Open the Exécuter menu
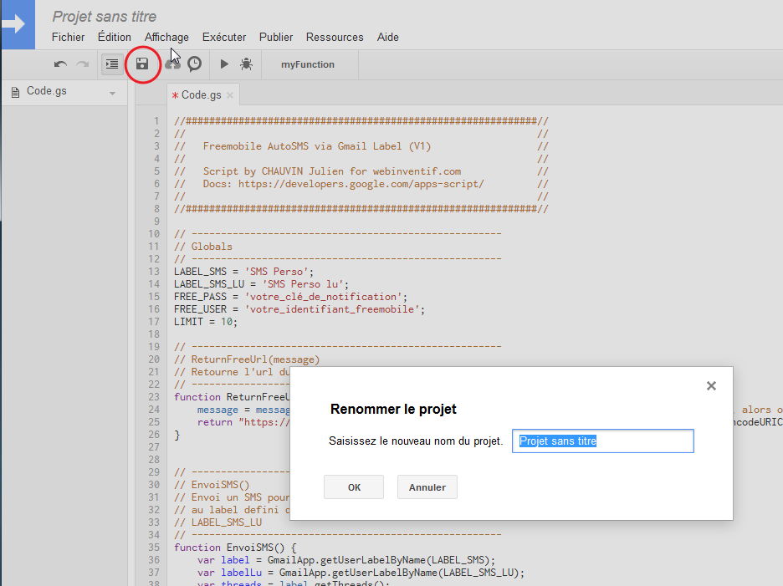Screen dimensions: 783x586 [x=224, y=38]
